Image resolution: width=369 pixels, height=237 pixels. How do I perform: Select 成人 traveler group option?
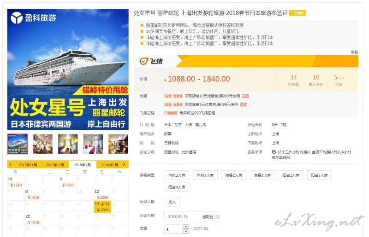(172, 202)
